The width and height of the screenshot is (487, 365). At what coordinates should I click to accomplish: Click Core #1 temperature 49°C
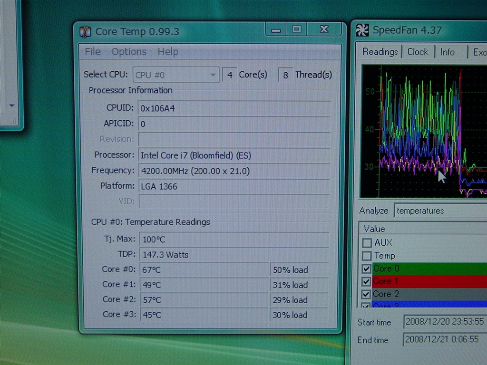(x=205, y=285)
